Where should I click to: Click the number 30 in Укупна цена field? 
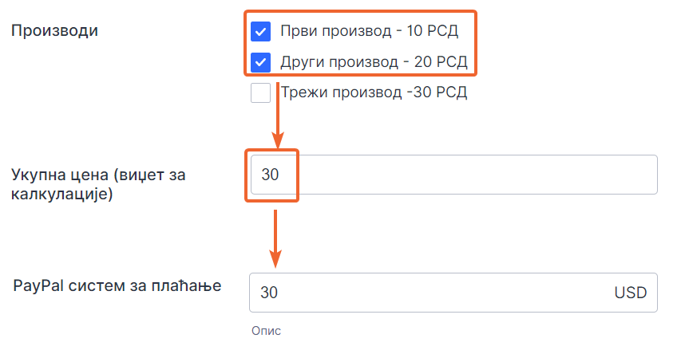tap(270, 175)
